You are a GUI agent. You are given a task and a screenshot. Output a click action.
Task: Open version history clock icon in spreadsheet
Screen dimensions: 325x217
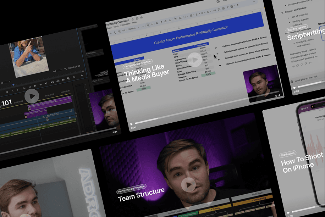tap(218, 1)
